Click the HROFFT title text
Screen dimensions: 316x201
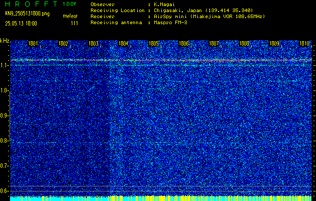[x=32, y=4]
